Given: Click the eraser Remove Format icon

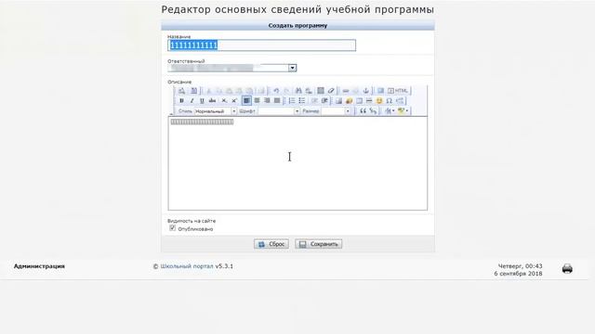Looking at the screenshot, I should point(331,91).
